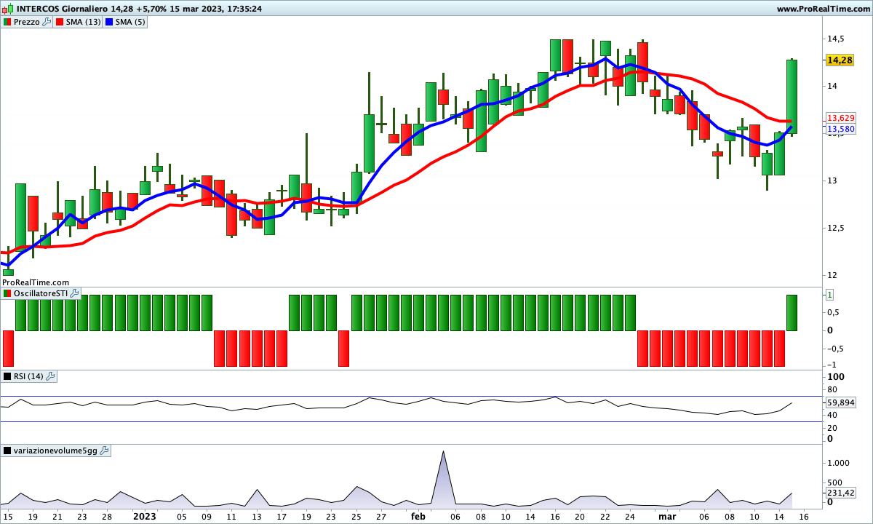The width and height of the screenshot is (873, 524).
Task: Click the black RSI (14) color icon
Action: tap(8, 376)
